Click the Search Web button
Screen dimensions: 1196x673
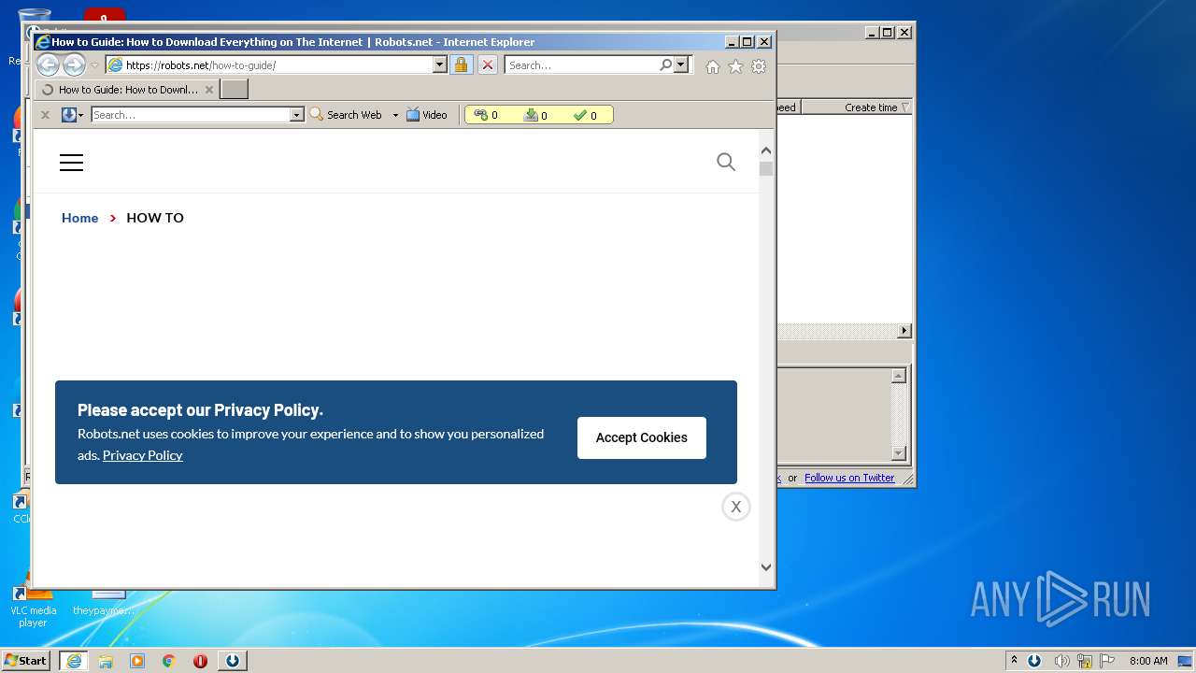point(346,115)
